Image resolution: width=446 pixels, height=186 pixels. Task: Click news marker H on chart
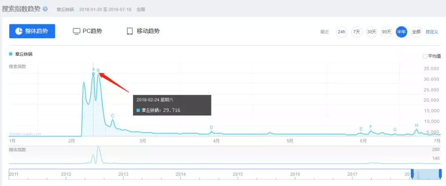pos(416,126)
